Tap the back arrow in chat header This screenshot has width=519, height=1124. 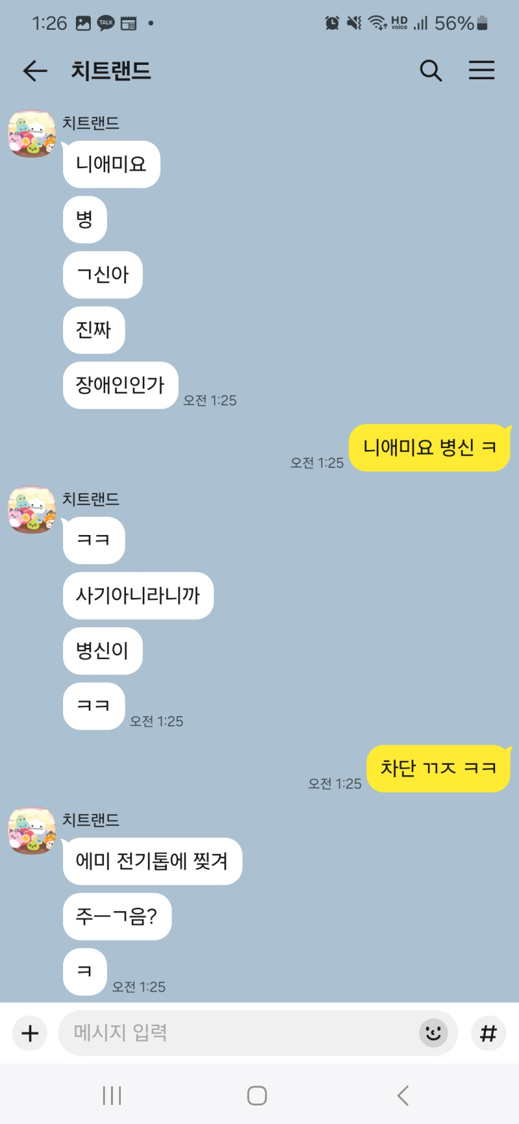[x=35, y=71]
